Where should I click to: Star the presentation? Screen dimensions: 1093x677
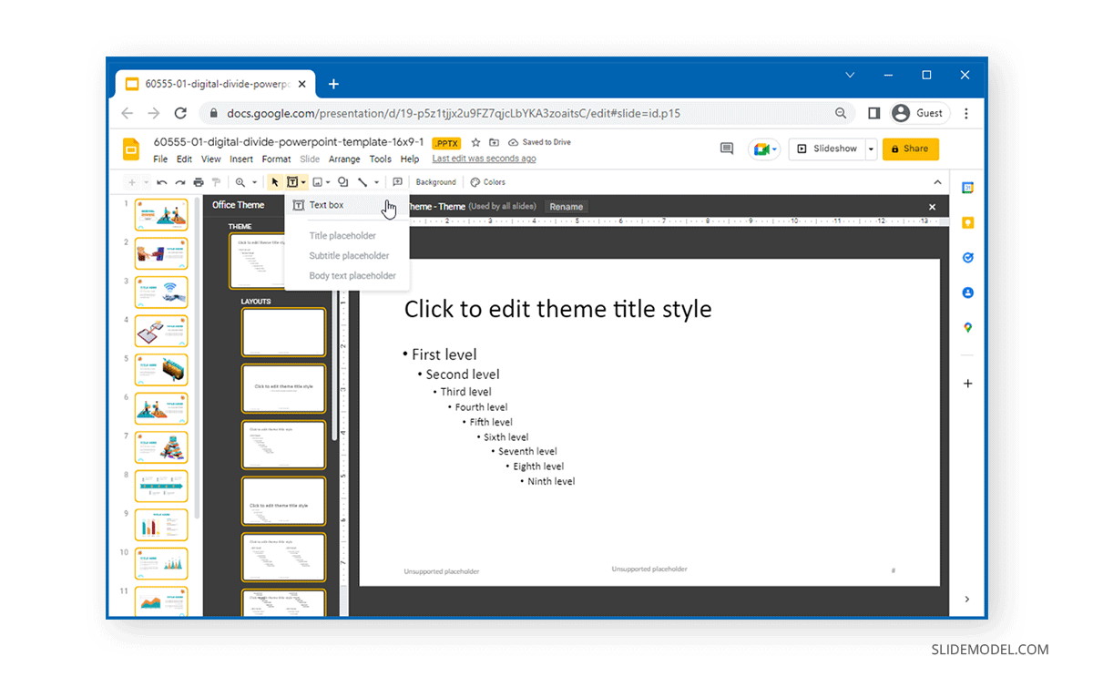(475, 142)
